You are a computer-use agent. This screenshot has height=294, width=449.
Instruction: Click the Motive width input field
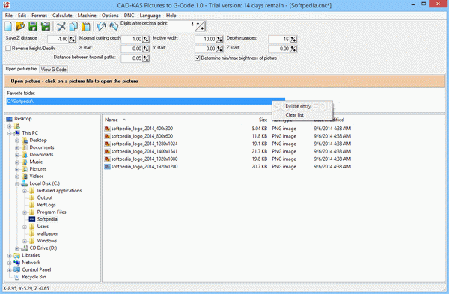tap(205, 39)
